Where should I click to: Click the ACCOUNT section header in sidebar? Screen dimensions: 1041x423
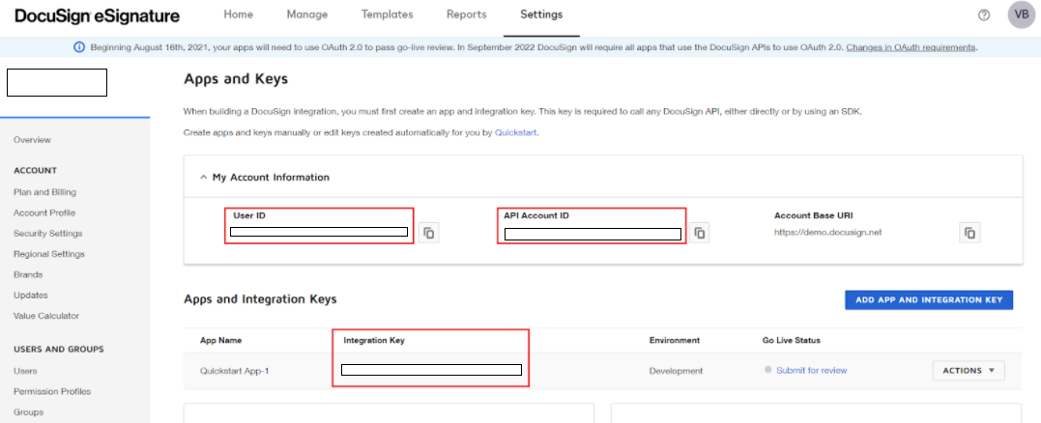(x=35, y=170)
